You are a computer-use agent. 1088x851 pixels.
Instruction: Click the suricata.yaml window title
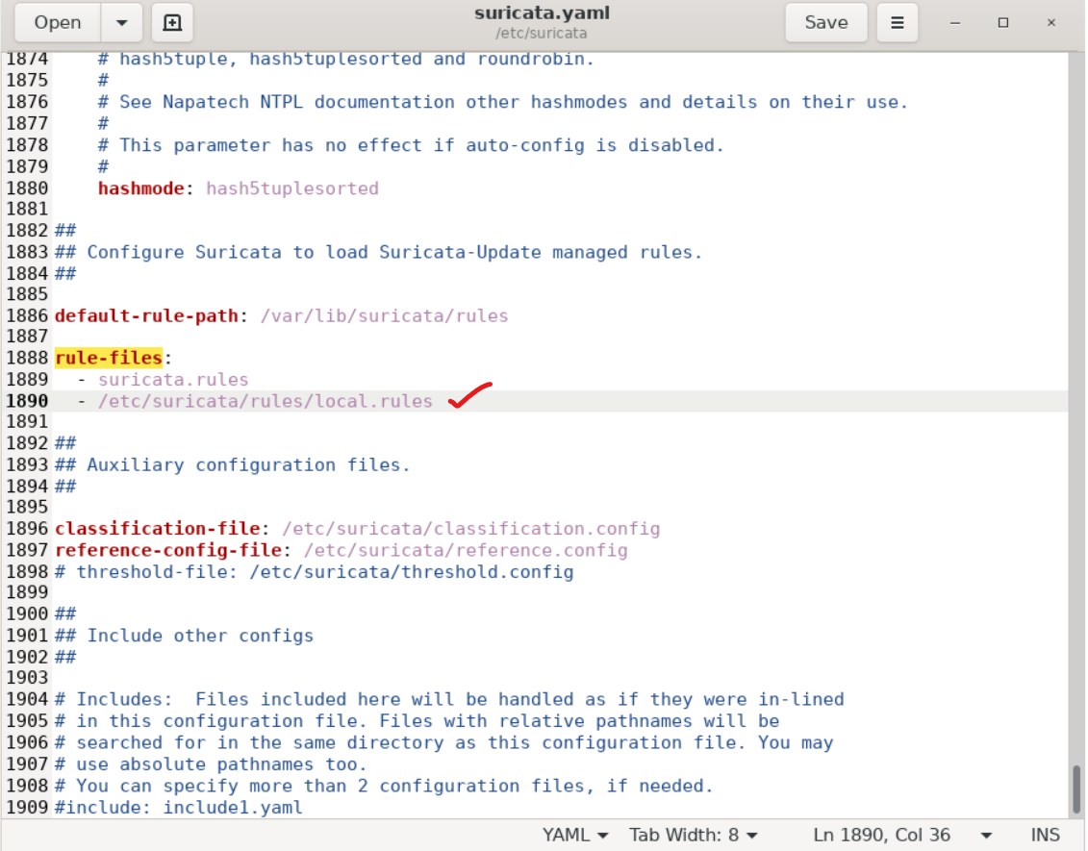point(542,13)
